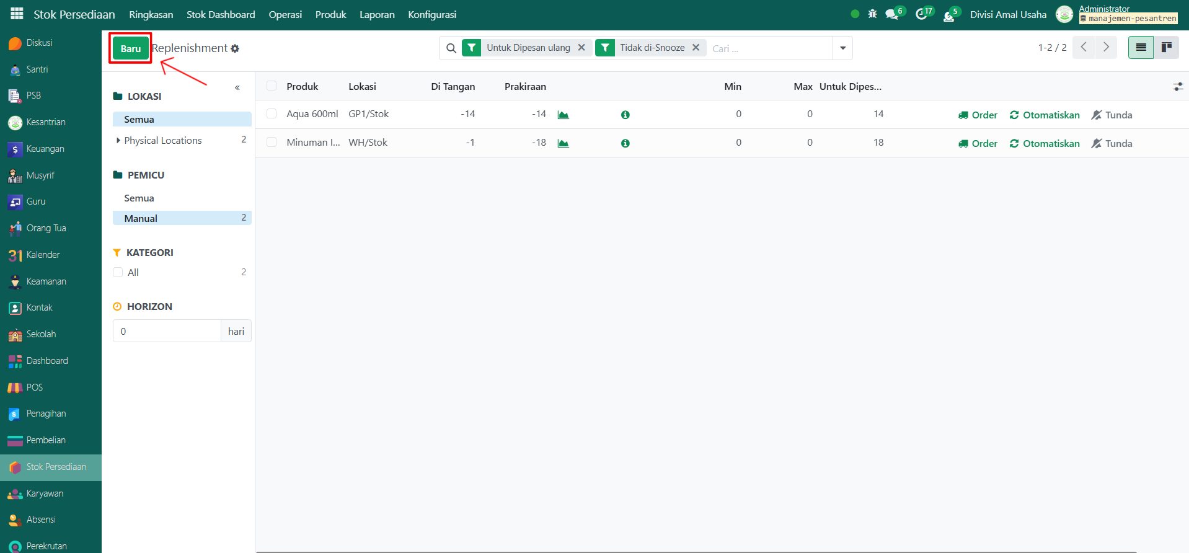Open the Konfigurasi menu
Viewport: 1189px width, 553px height.
click(431, 14)
